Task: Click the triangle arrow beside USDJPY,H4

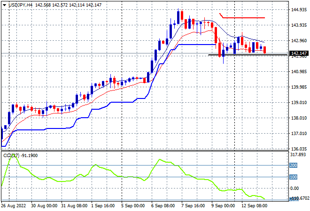Action: click(x=4, y=5)
